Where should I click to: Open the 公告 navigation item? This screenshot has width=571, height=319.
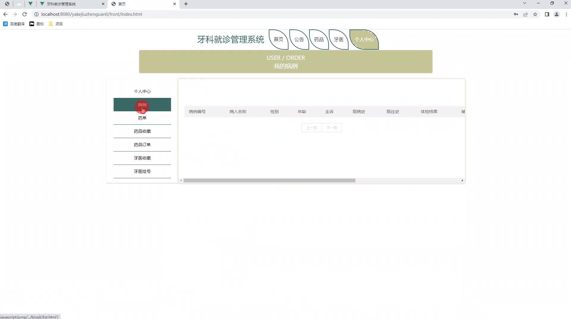(299, 39)
